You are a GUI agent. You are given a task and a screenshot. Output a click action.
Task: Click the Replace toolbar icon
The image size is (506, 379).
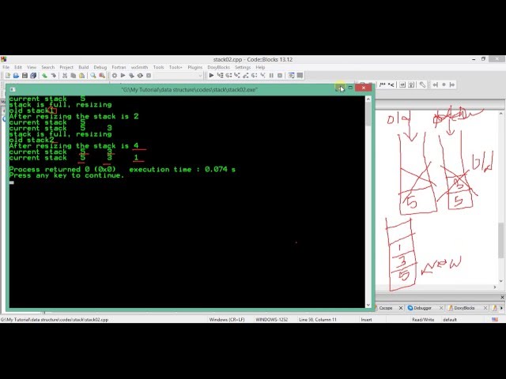pos(102,76)
